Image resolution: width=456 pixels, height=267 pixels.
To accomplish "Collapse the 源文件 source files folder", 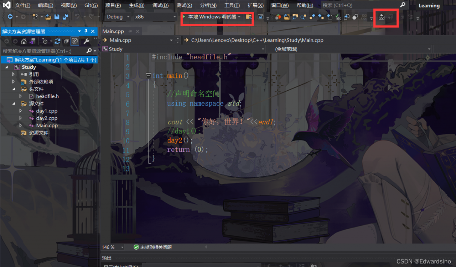I will (14, 103).
